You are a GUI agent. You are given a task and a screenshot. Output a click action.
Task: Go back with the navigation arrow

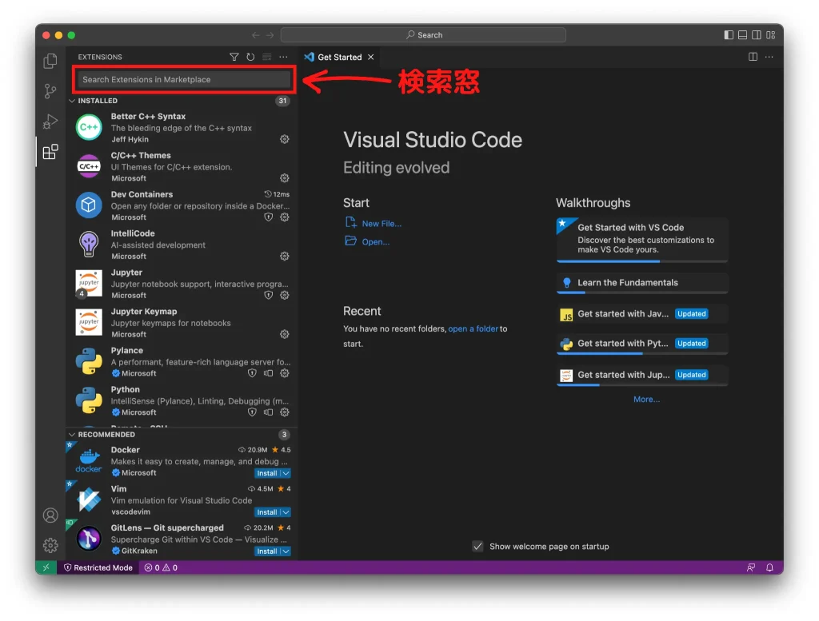tap(255, 35)
